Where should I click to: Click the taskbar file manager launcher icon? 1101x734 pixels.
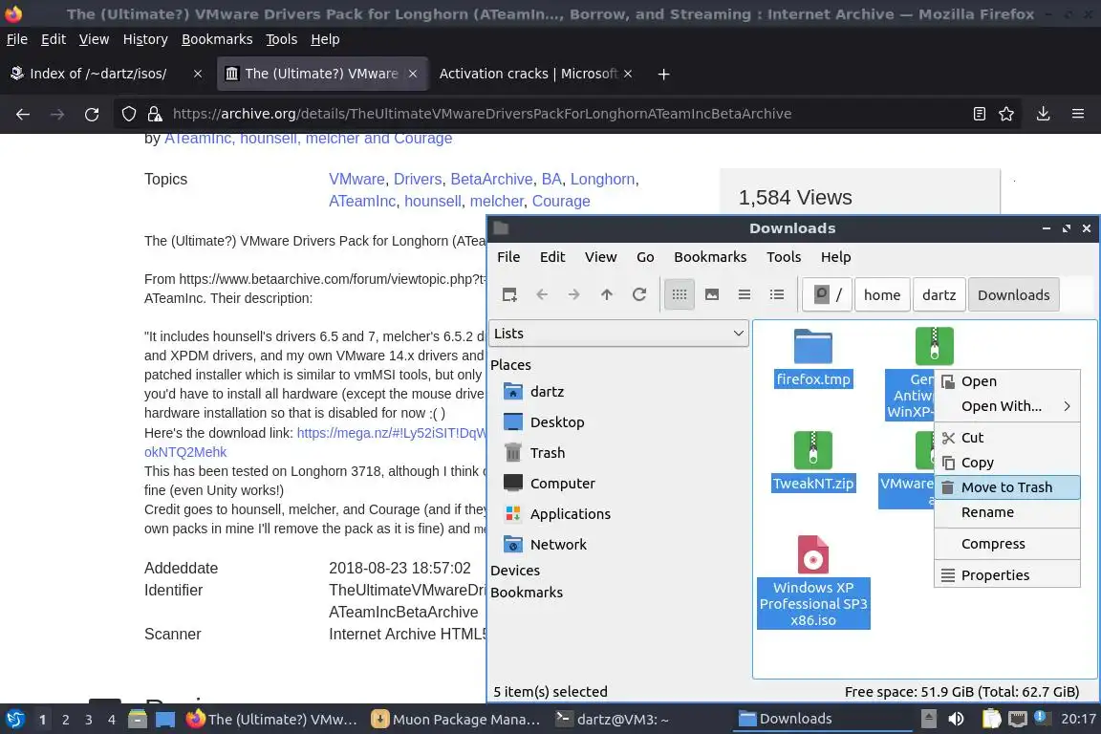point(138,720)
